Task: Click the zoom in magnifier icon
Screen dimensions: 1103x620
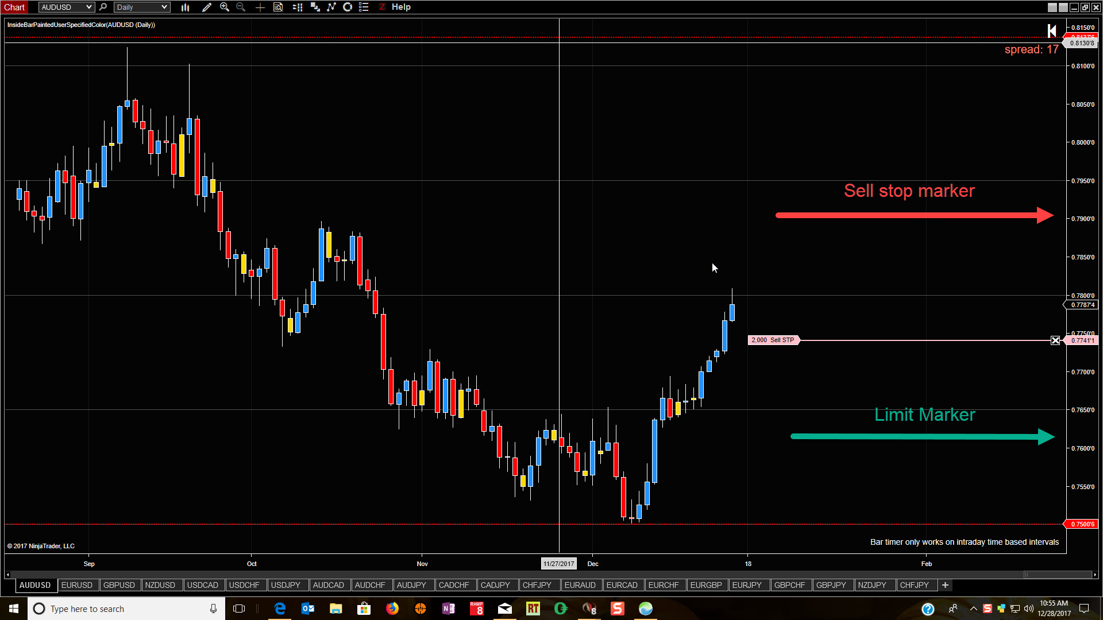Action: click(x=225, y=7)
